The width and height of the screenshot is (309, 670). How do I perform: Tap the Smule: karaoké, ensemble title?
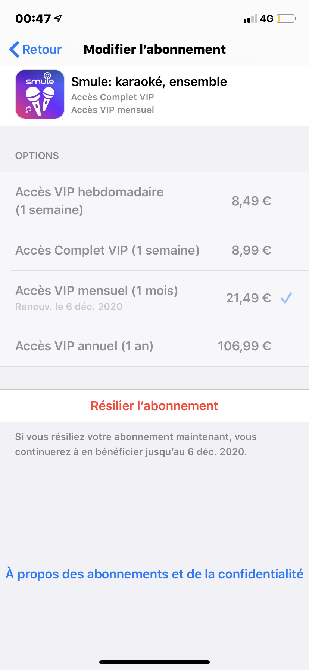(x=149, y=82)
